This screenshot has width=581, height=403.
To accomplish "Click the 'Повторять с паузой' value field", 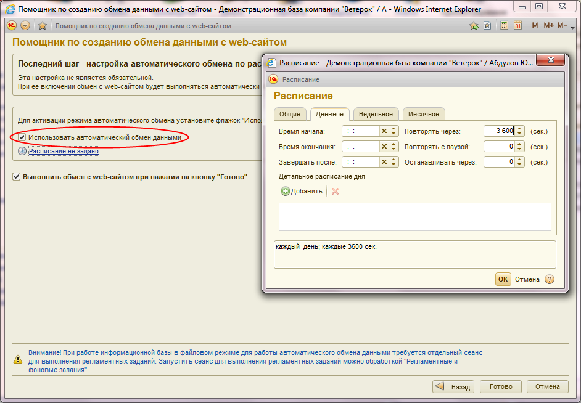I will [x=499, y=147].
